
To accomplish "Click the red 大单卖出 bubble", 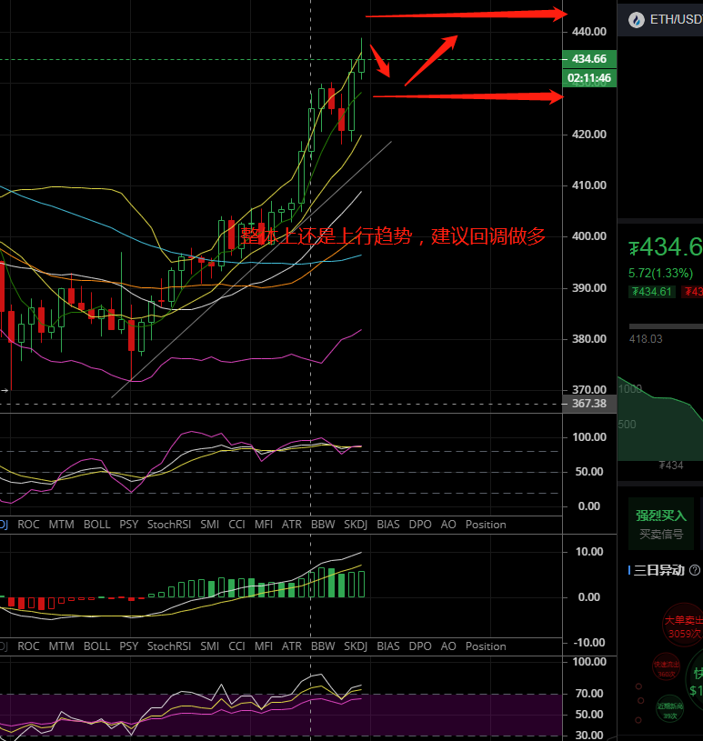I will coord(682,626).
